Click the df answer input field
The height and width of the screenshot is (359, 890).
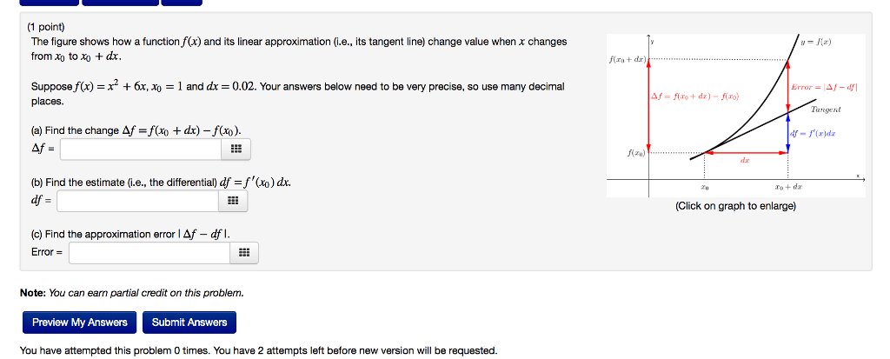(x=137, y=202)
